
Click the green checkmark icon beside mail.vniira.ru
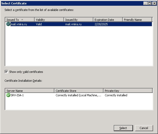point(8,24)
